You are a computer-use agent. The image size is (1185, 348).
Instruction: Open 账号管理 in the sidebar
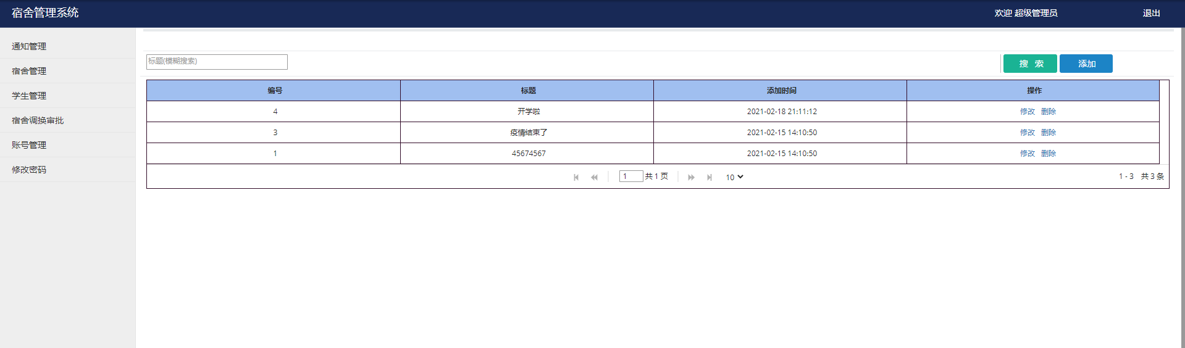coord(67,145)
